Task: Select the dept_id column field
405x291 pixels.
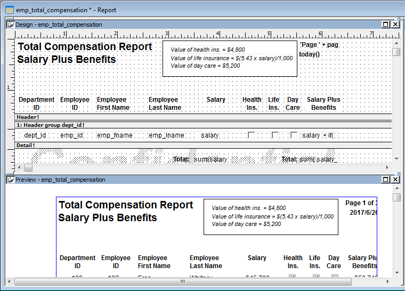Action: pyautogui.click(x=35, y=135)
